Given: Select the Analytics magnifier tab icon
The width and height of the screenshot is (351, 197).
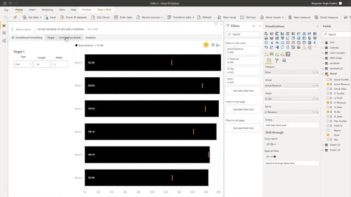Looking at the screenshot, I should coord(284,61).
